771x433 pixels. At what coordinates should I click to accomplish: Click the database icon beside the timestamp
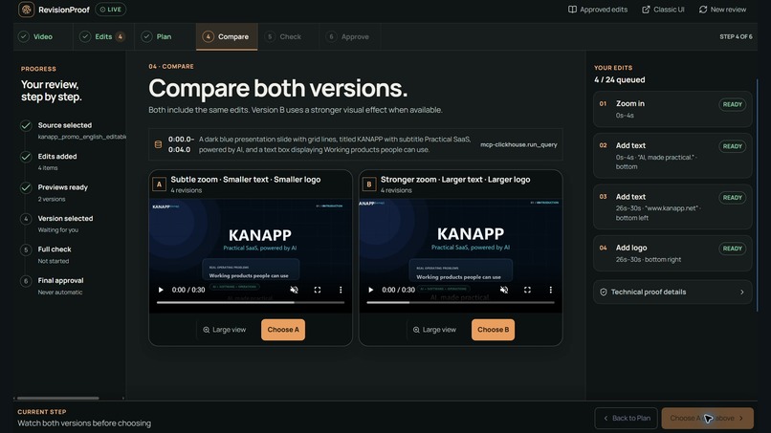pyautogui.click(x=158, y=144)
